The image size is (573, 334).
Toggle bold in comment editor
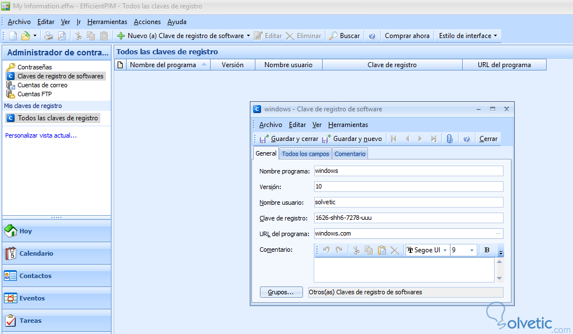point(487,250)
